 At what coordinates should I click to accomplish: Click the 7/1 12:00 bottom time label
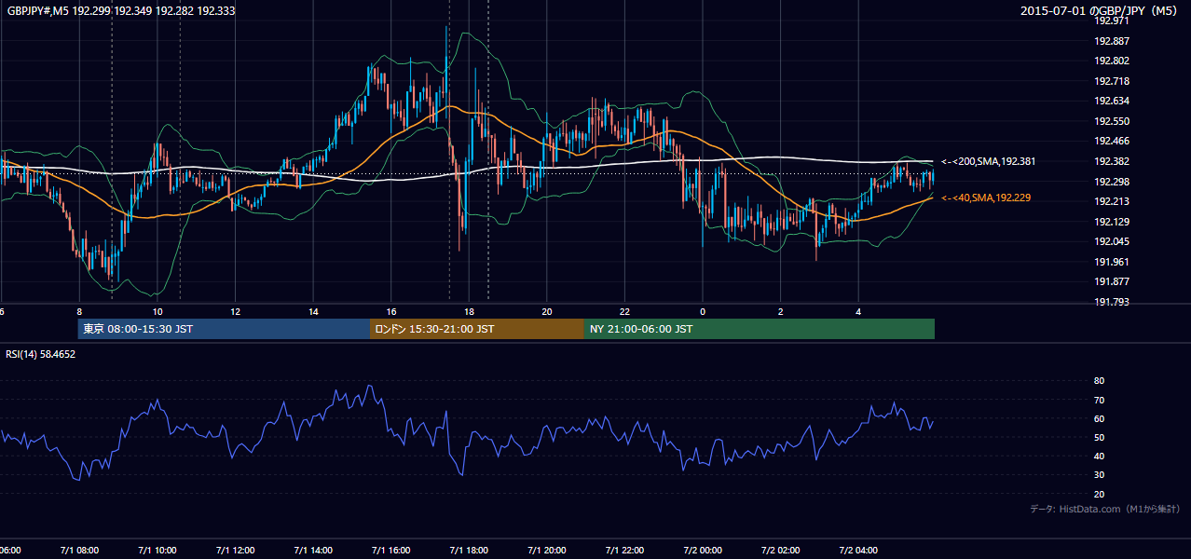[235, 551]
